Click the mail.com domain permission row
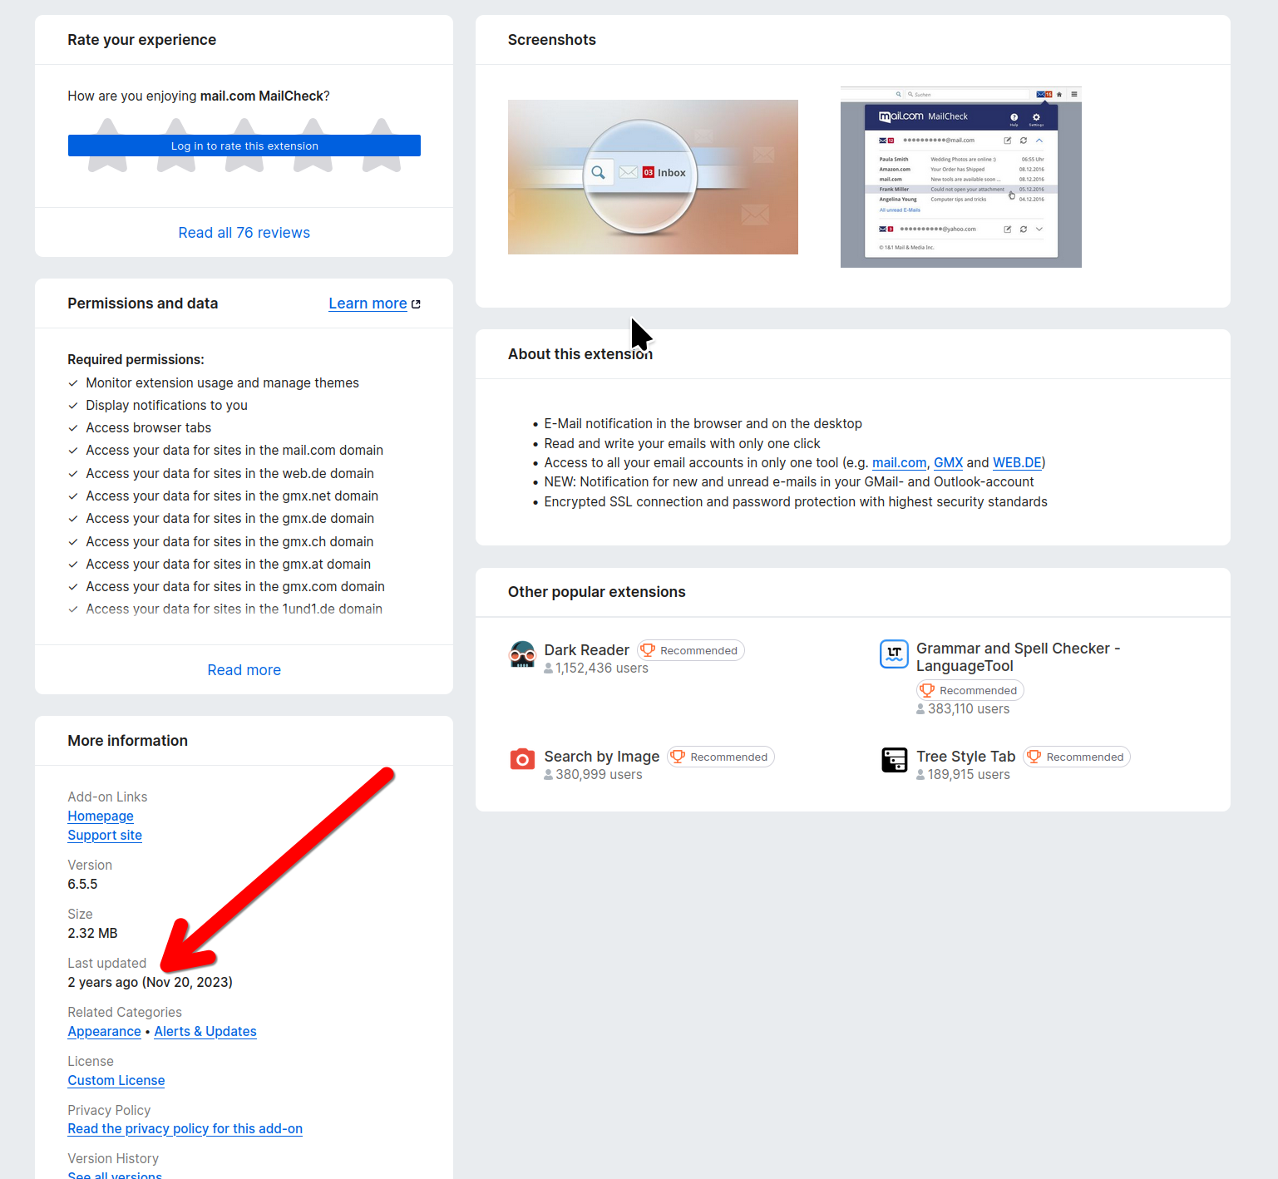Viewport: 1278px width, 1179px height. pyautogui.click(x=234, y=451)
